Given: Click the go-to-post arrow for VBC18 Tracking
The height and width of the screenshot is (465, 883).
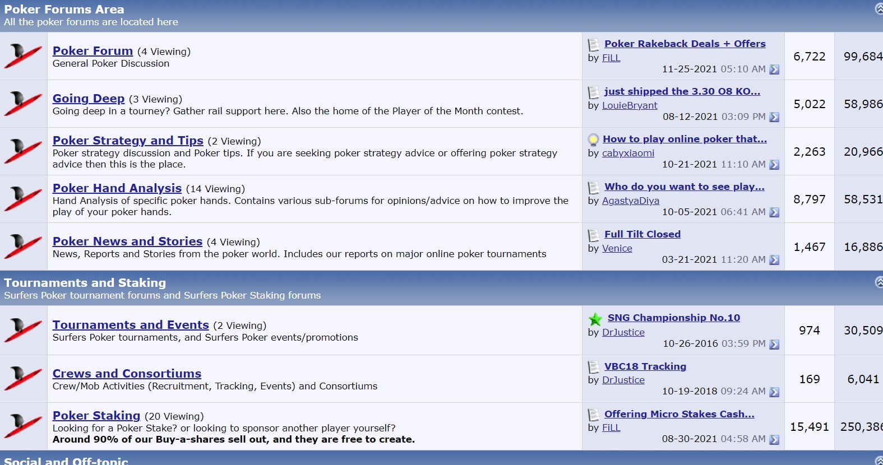Looking at the screenshot, I should [x=774, y=392].
